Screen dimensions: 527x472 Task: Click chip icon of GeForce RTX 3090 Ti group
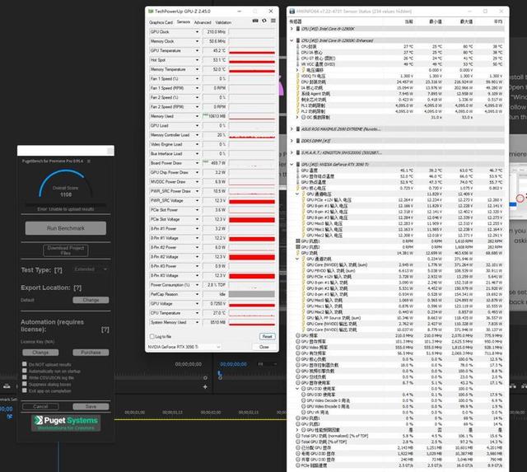click(x=298, y=165)
